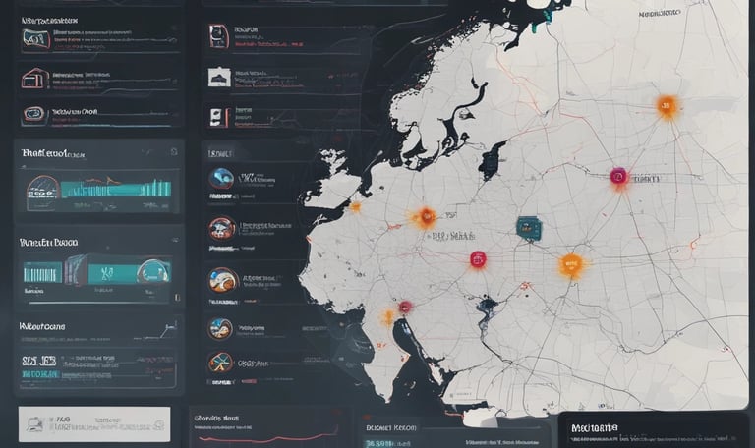The width and height of the screenshot is (755, 448).
Task: Select the header title of the second teal panel
Action: click(48, 242)
